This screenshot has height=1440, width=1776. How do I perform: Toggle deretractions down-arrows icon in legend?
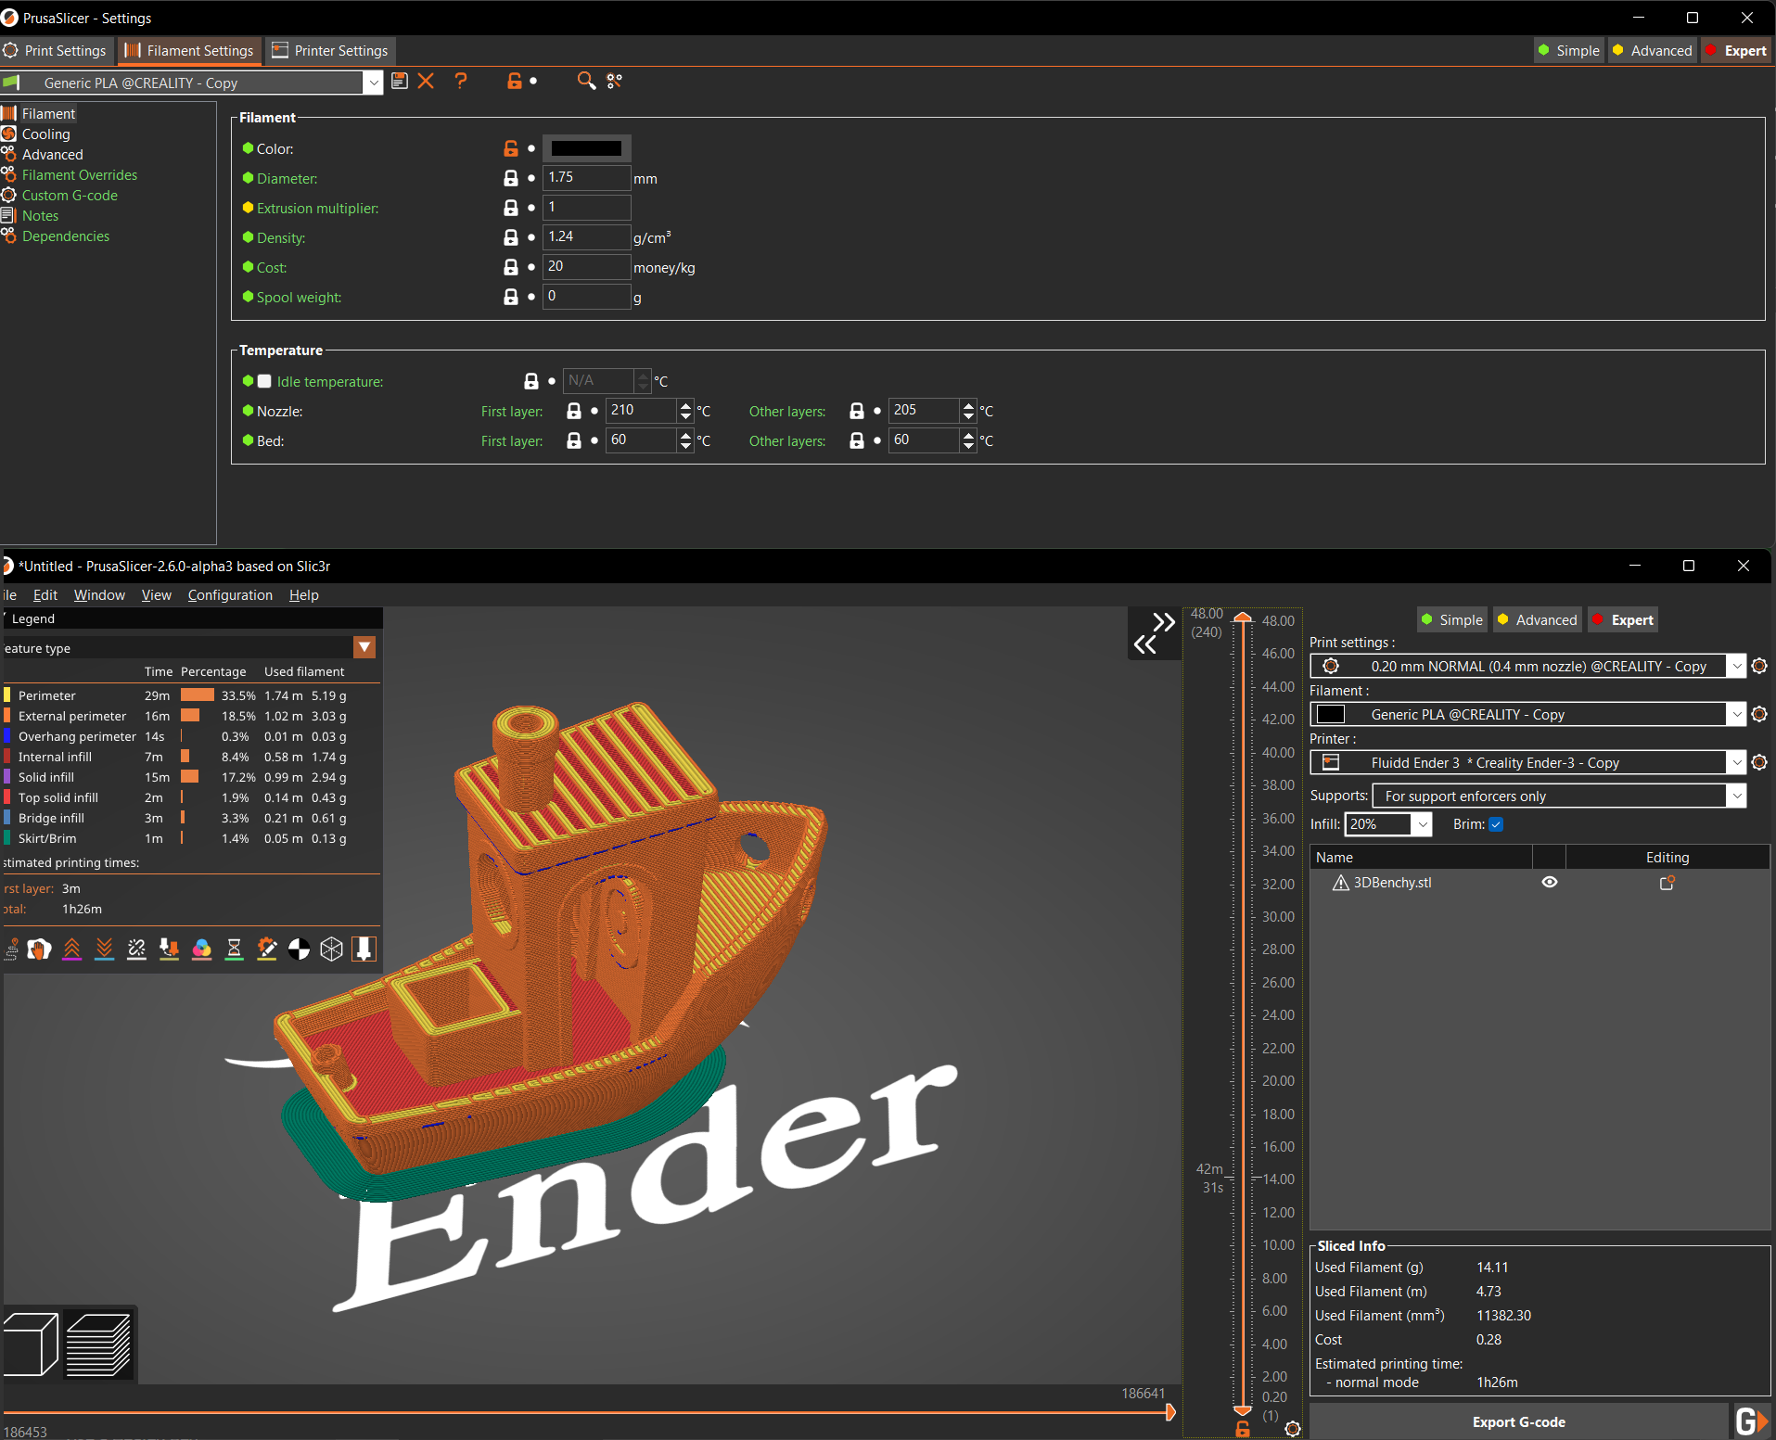pyautogui.click(x=104, y=949)
